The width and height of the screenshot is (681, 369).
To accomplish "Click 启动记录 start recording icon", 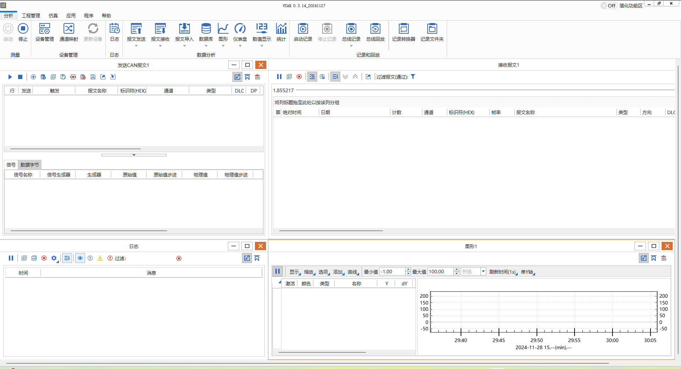I will pos(303,32).
